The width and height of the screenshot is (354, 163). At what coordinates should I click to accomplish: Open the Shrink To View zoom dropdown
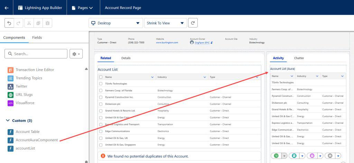[166, 23]
